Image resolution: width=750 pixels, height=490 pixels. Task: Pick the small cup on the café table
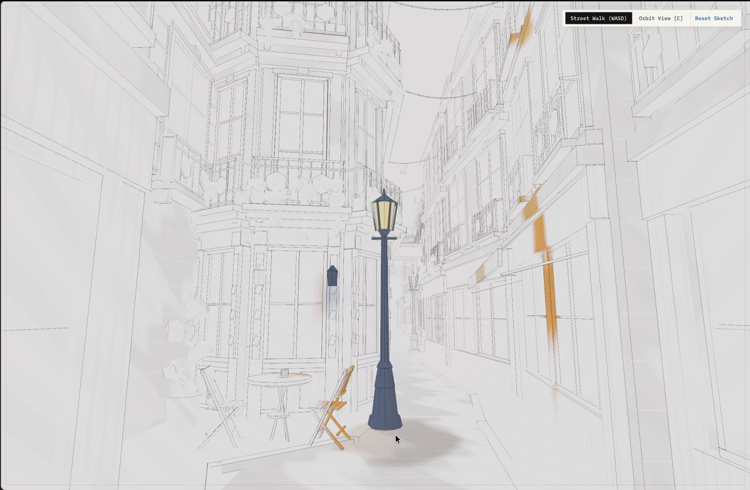click(x=284, y=372)
